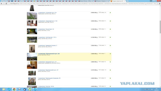The image size is (161, 91).
Task: Open listing 'Народный пр-кт, 19'
Action: click(x=47, y=62)
